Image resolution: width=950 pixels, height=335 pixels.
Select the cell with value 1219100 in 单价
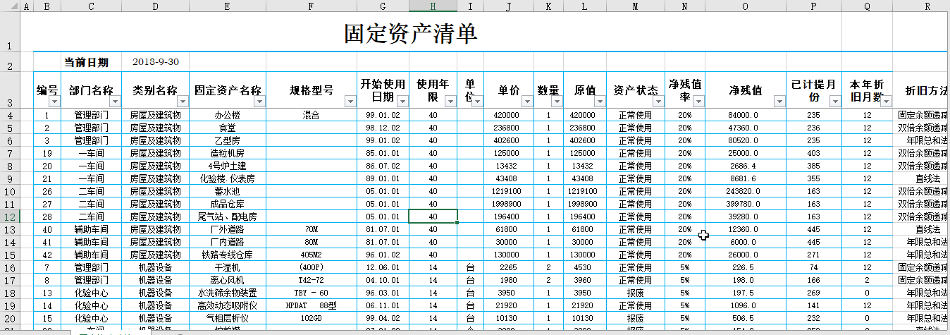(x=508, y=191)
